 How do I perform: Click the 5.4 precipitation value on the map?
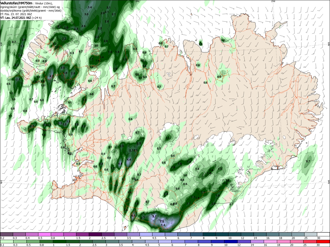pyautogui.click(x=163, y=225)
